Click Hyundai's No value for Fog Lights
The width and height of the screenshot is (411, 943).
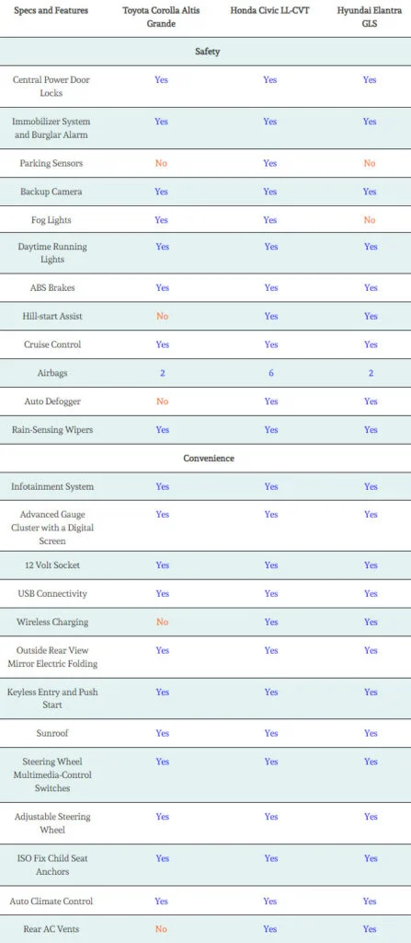pyautogui.click(x=370, y=220)
